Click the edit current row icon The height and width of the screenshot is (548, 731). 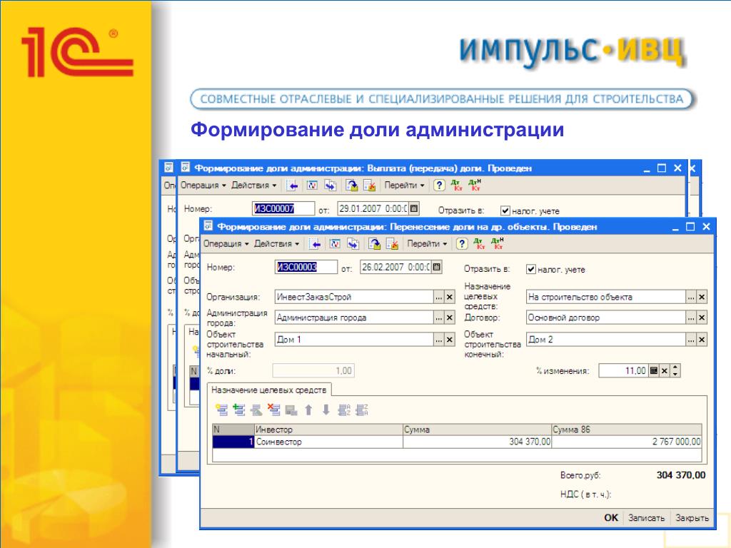click(x=256, y=410)
